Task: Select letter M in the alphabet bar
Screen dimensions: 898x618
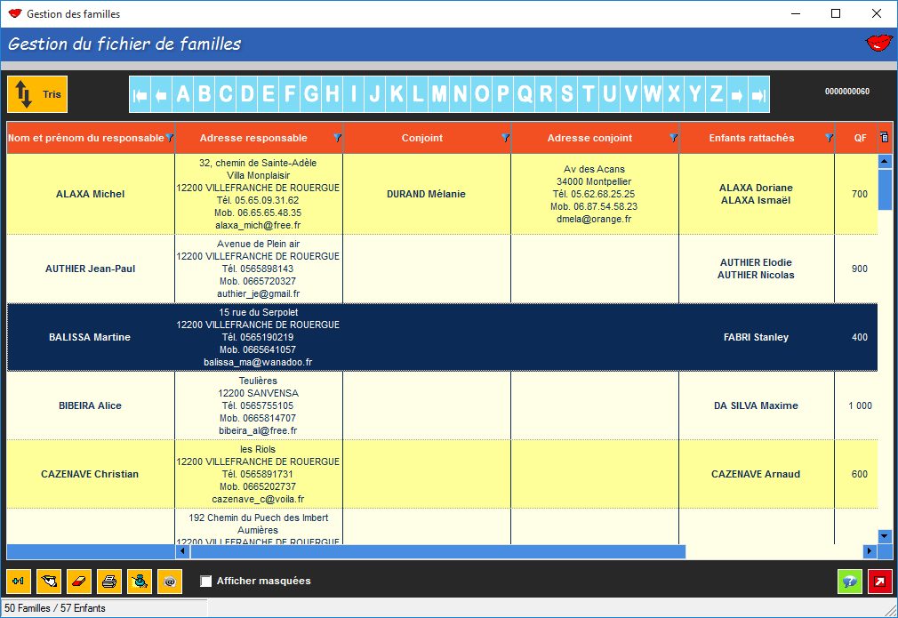Action: 439,95
